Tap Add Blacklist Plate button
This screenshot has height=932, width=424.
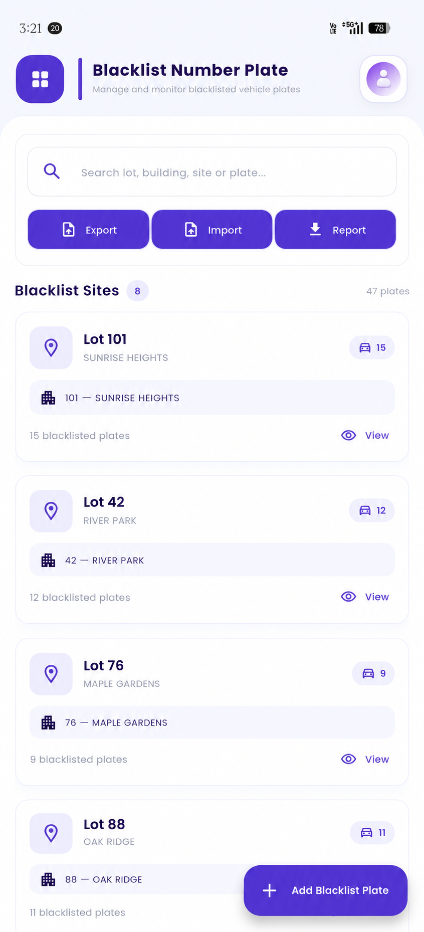(x=326, y=890)
